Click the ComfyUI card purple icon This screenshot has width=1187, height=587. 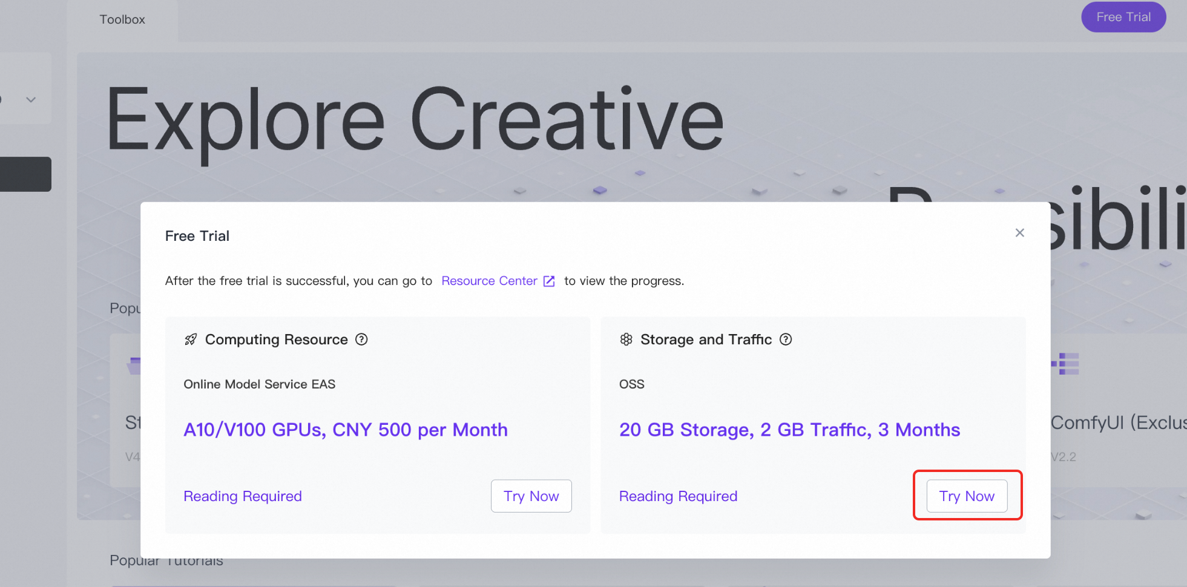coord(1065,364)
